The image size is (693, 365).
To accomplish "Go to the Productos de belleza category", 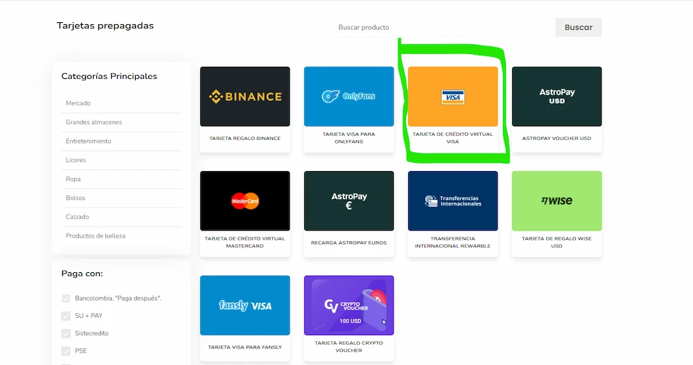I will pos(96,236).
